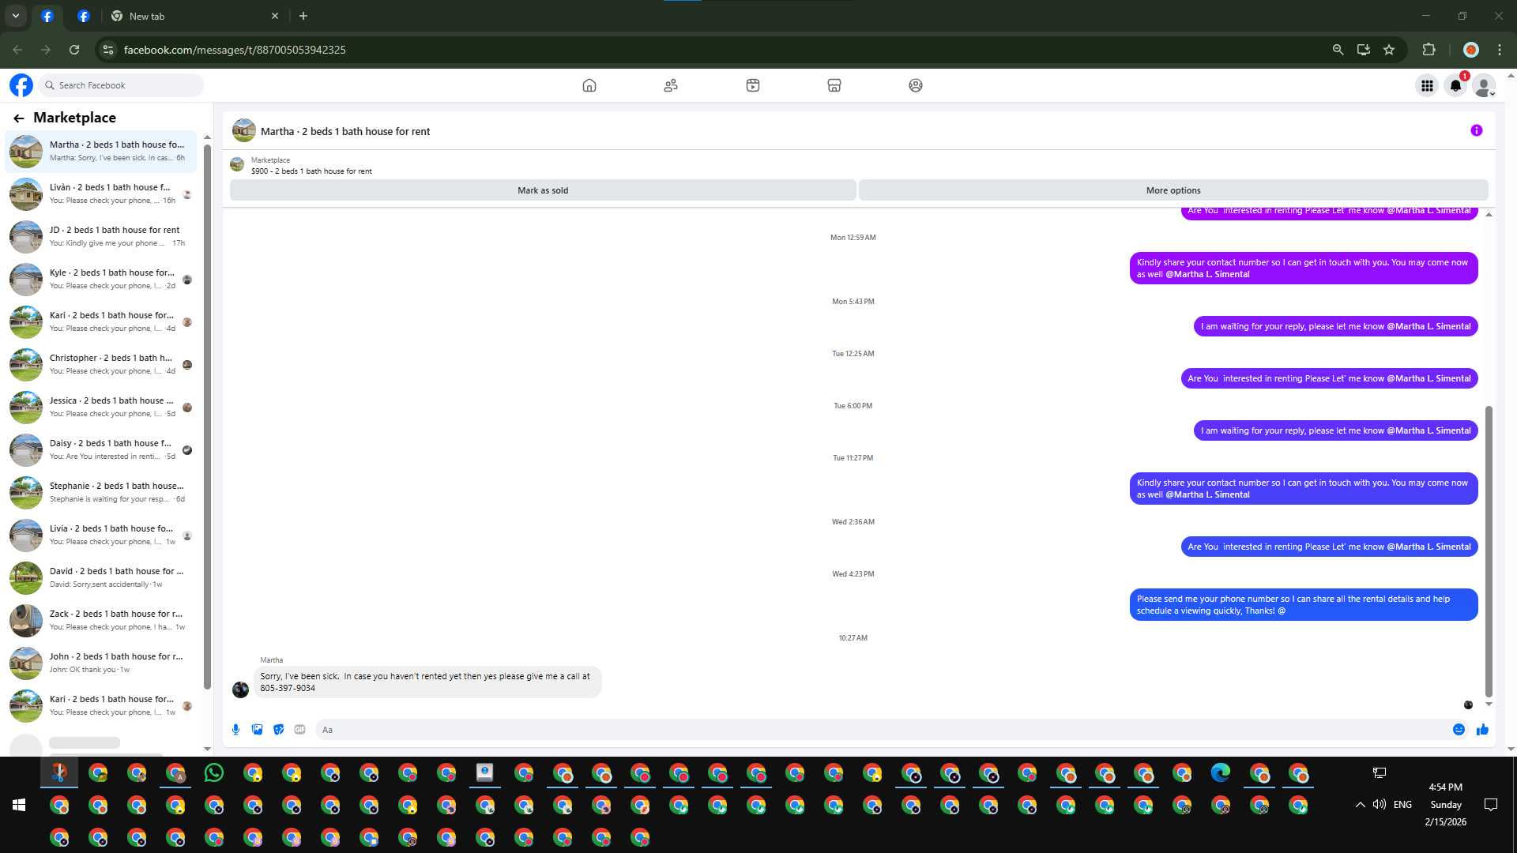Open a new browser tab
The image size is (1517, 853).
click(303, 16)
